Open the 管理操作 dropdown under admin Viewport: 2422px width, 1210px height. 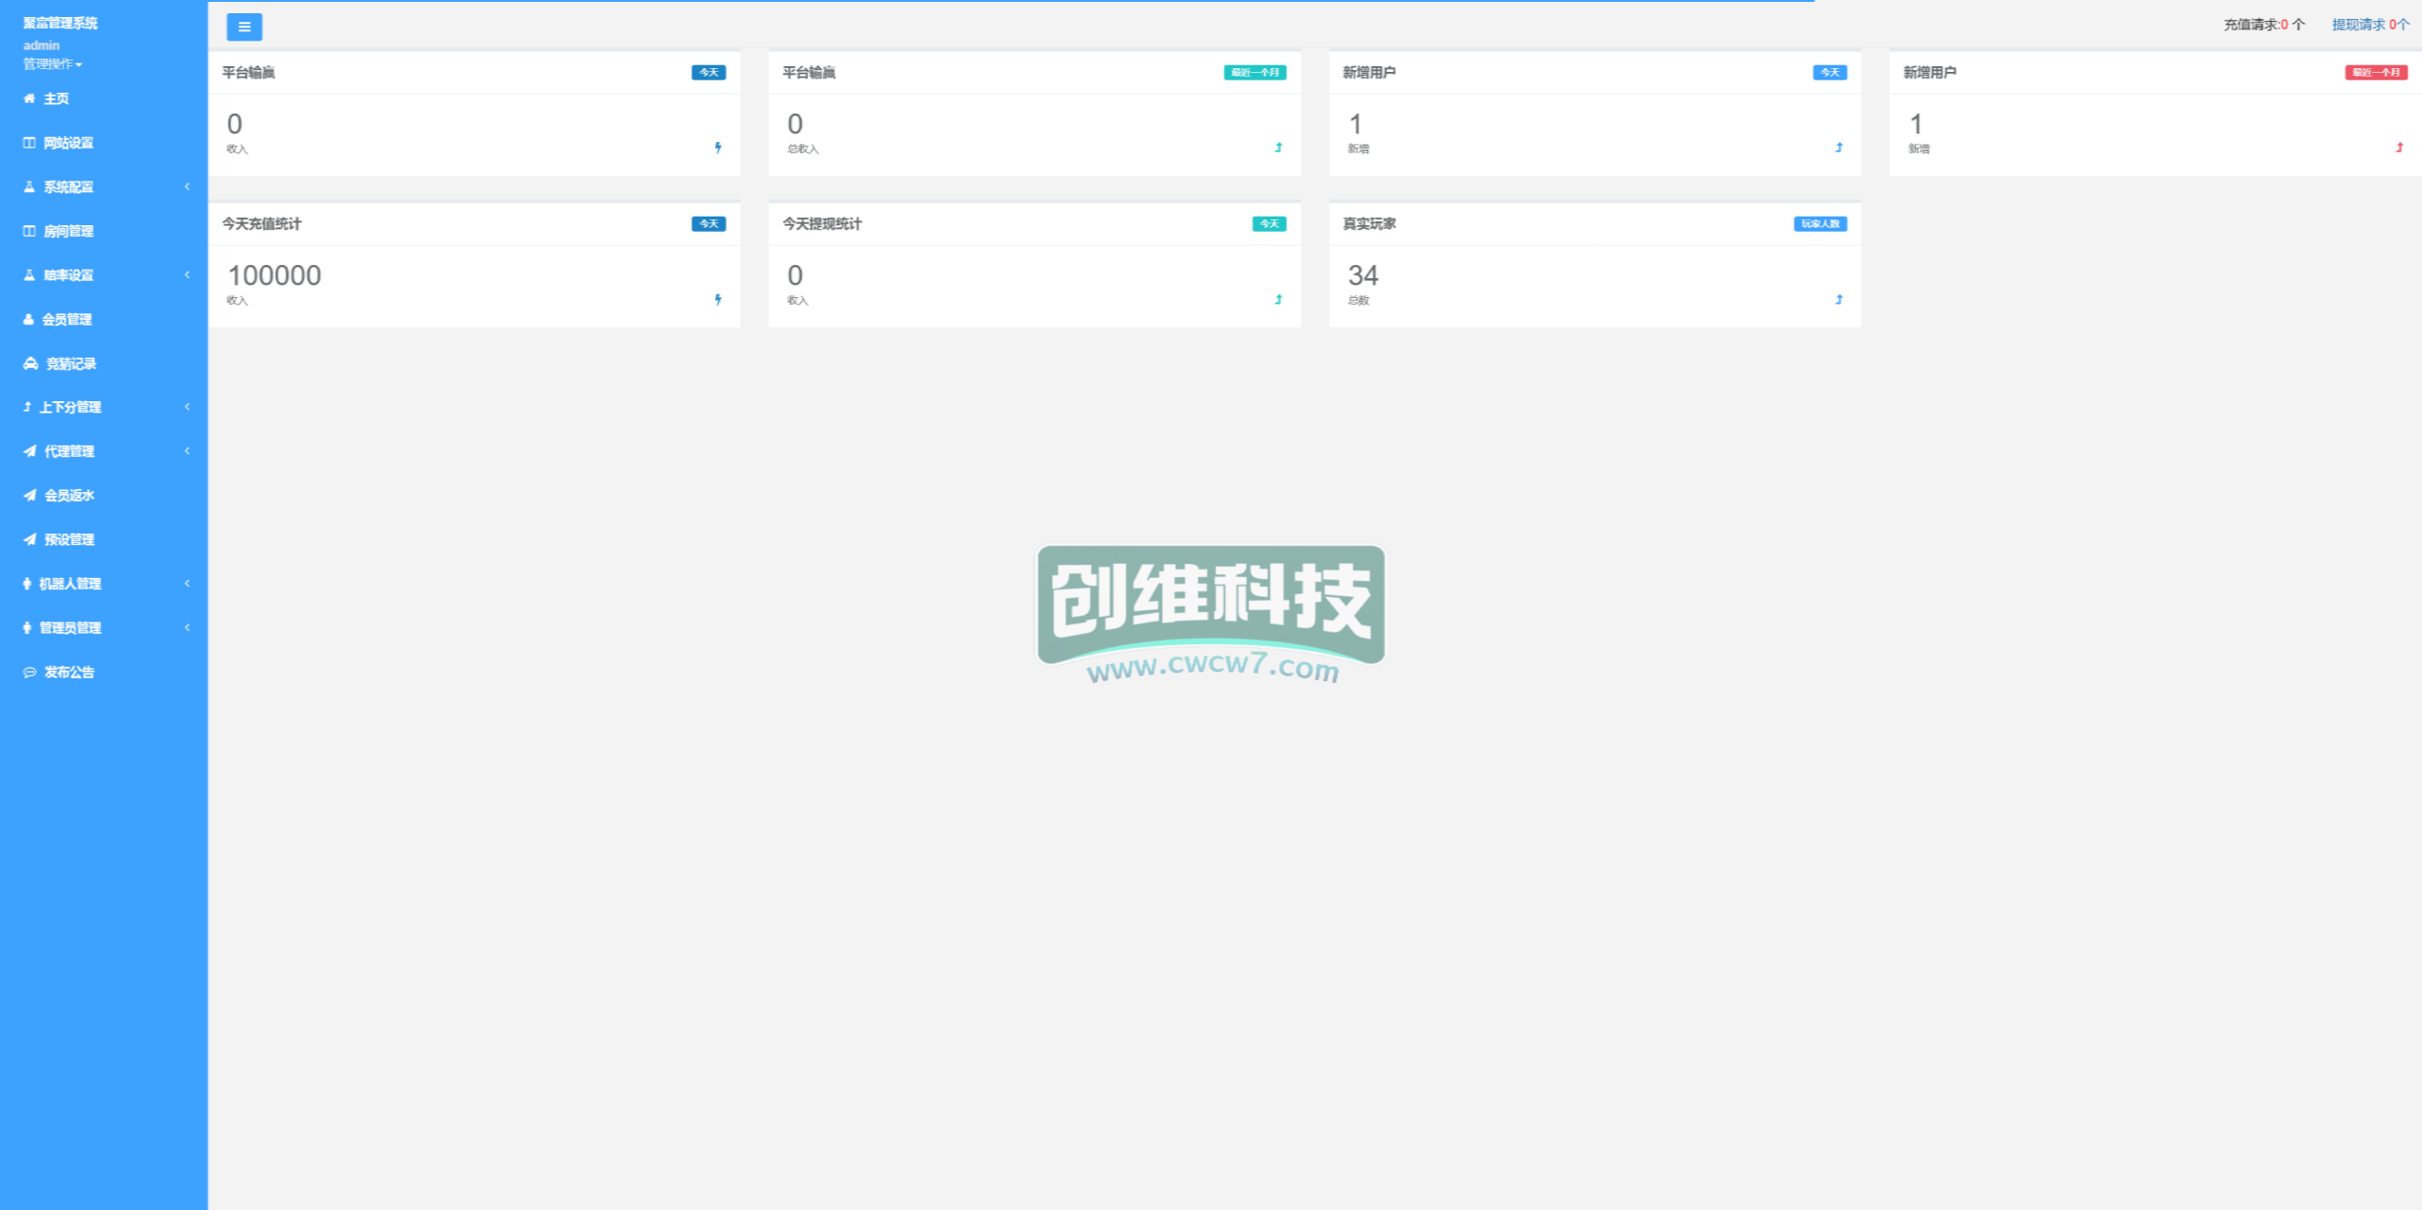53,64
